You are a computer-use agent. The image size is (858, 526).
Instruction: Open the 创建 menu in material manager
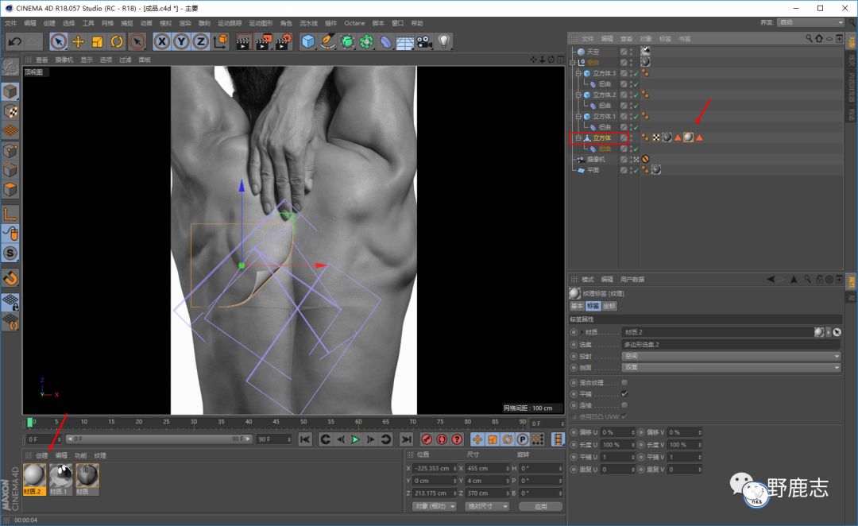pyautogui.click(x=41, y=455)
